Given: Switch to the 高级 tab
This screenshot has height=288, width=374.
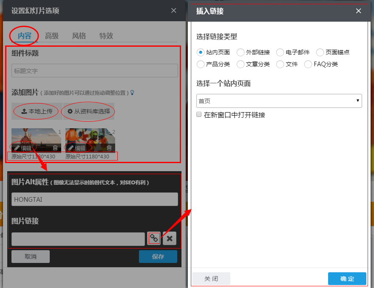Looking at the screenshot, I should coord(51,36).
